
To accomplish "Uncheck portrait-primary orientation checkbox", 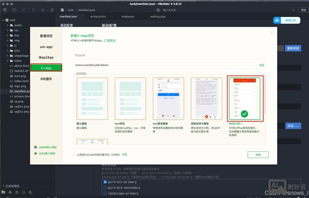I will pyautogui.click(x=105, y=182).
